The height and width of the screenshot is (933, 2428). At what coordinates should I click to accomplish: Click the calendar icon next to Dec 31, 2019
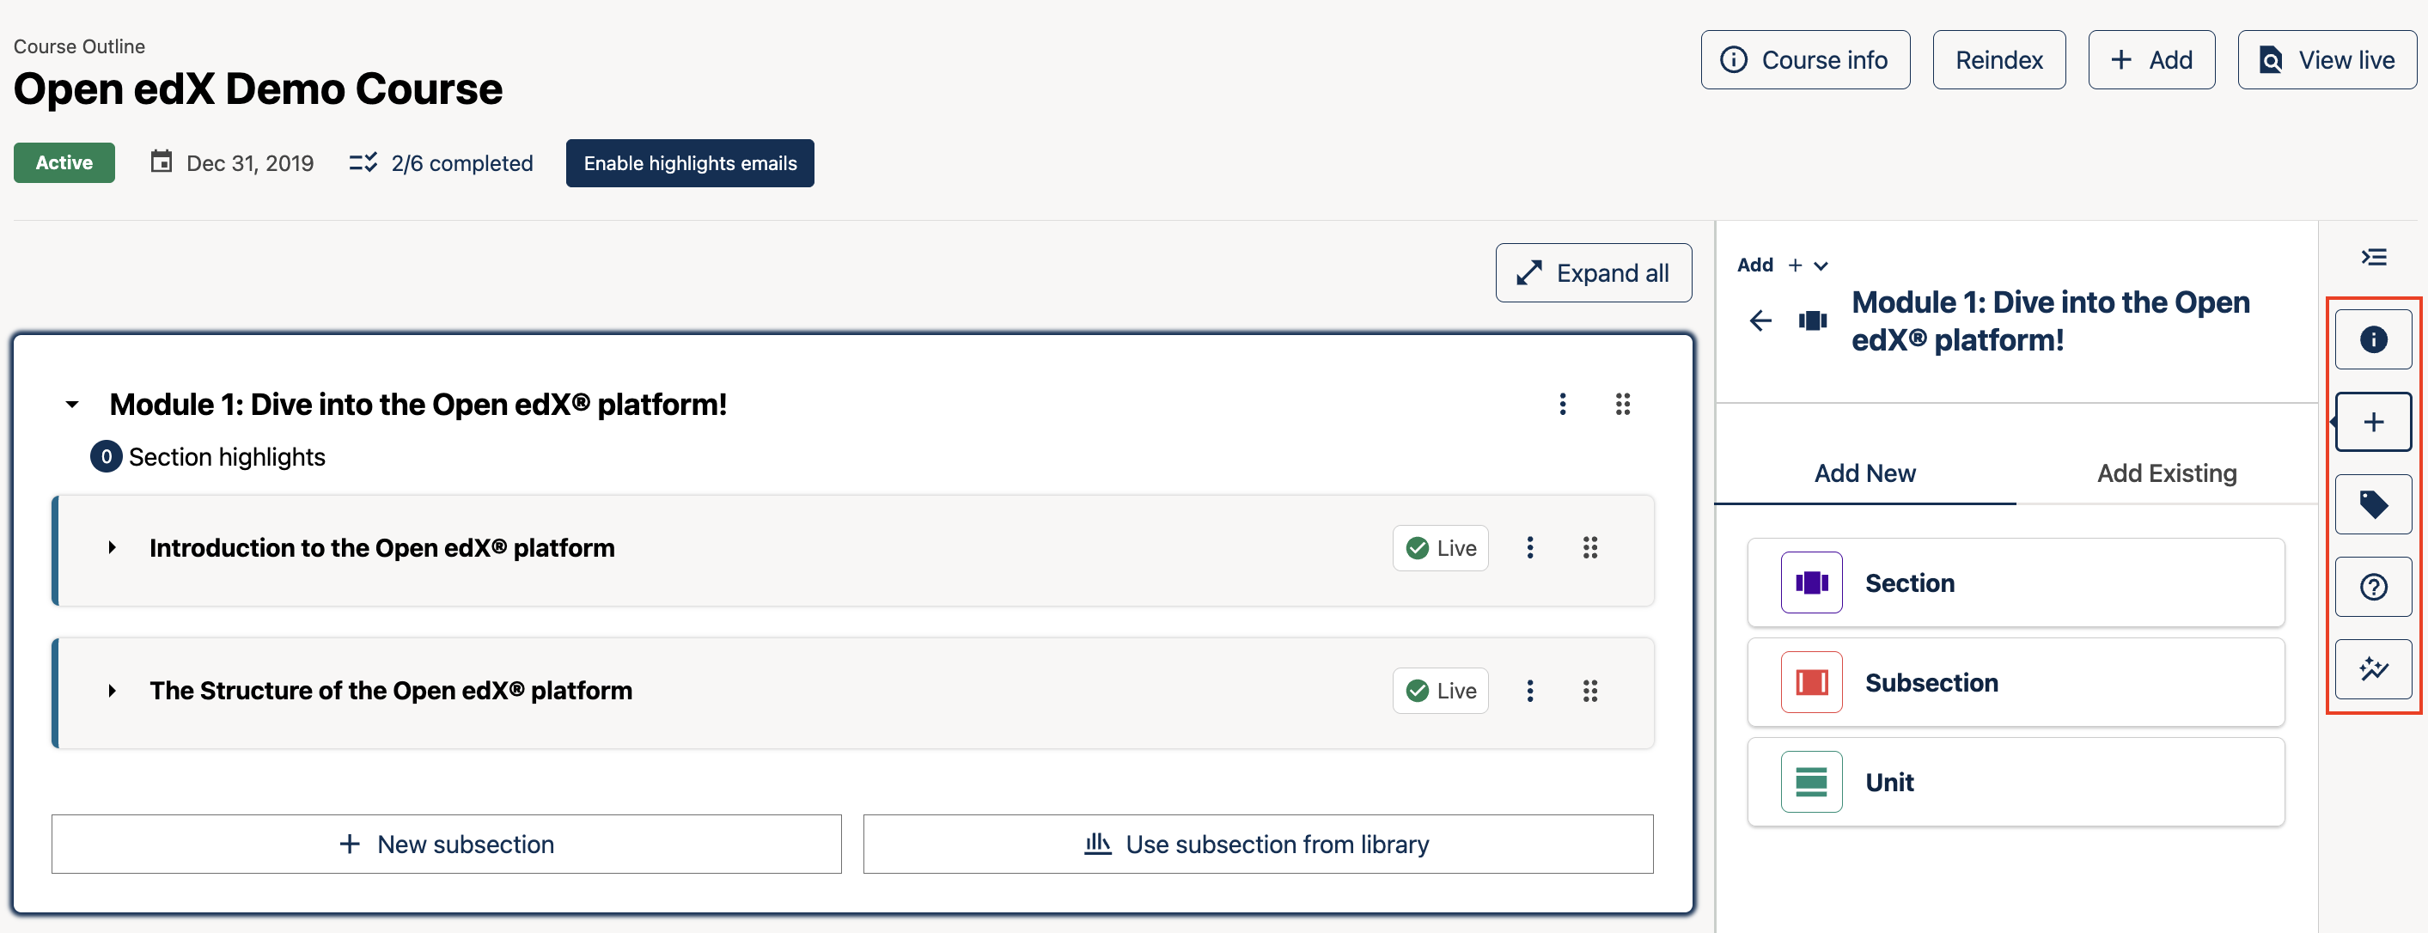click(162, 162)
